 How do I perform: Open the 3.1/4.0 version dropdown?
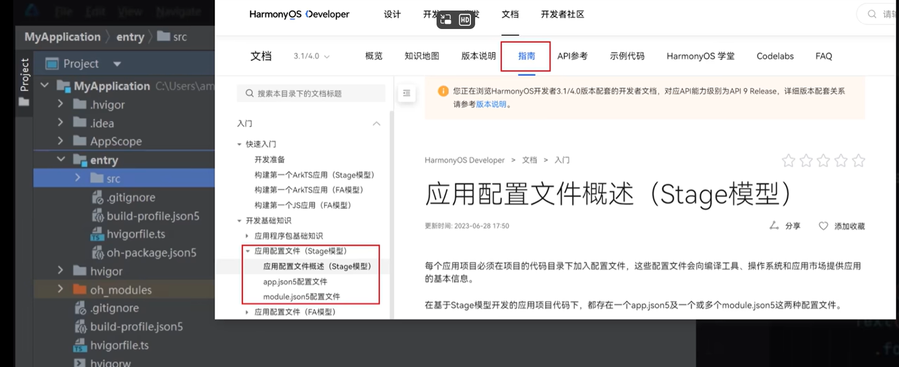tap(311, 56)
